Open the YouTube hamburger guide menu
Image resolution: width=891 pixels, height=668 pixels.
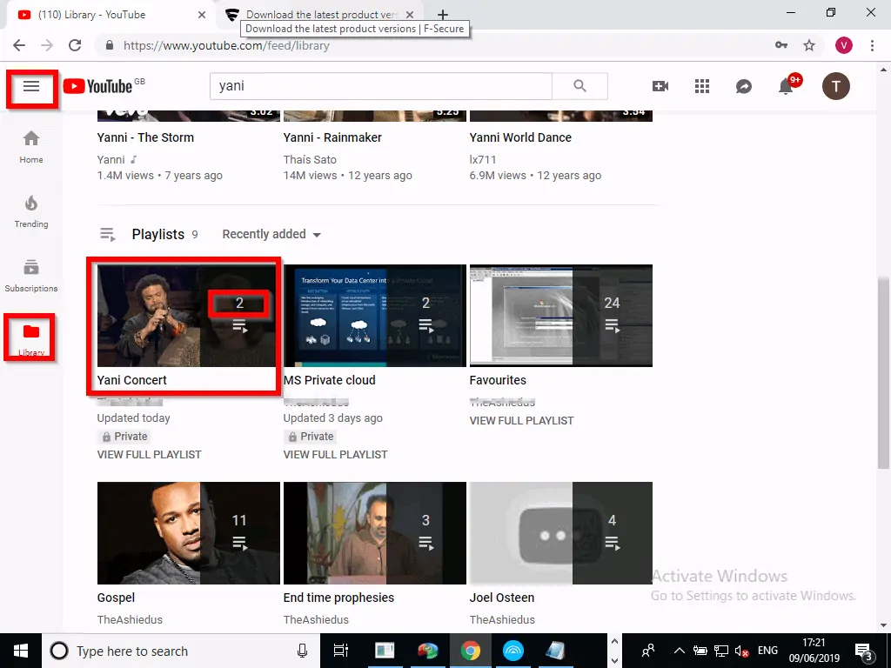coord(31,86)
